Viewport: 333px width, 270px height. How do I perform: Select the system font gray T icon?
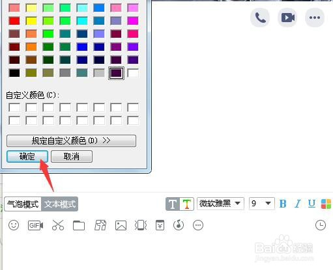point(173,204)
